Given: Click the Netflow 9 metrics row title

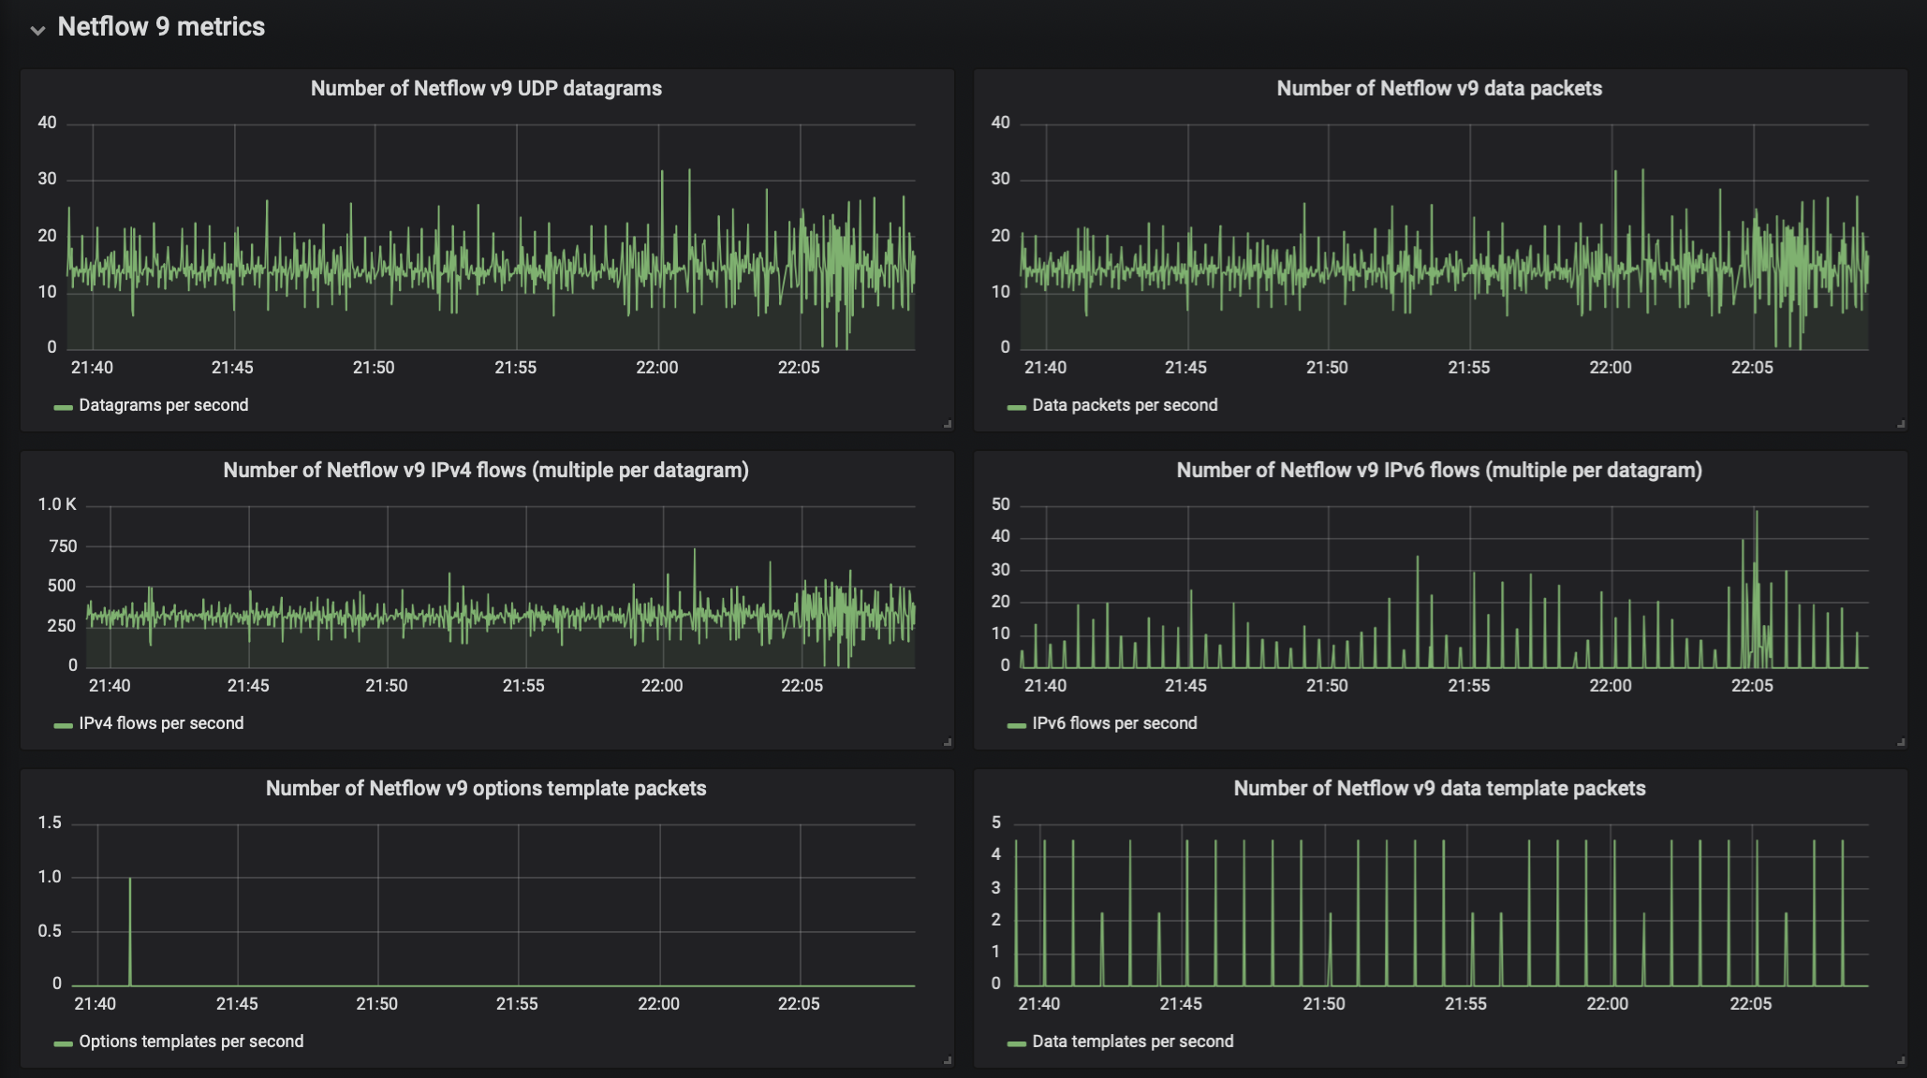Looking at the screenshot, I should tap(161, 27).
